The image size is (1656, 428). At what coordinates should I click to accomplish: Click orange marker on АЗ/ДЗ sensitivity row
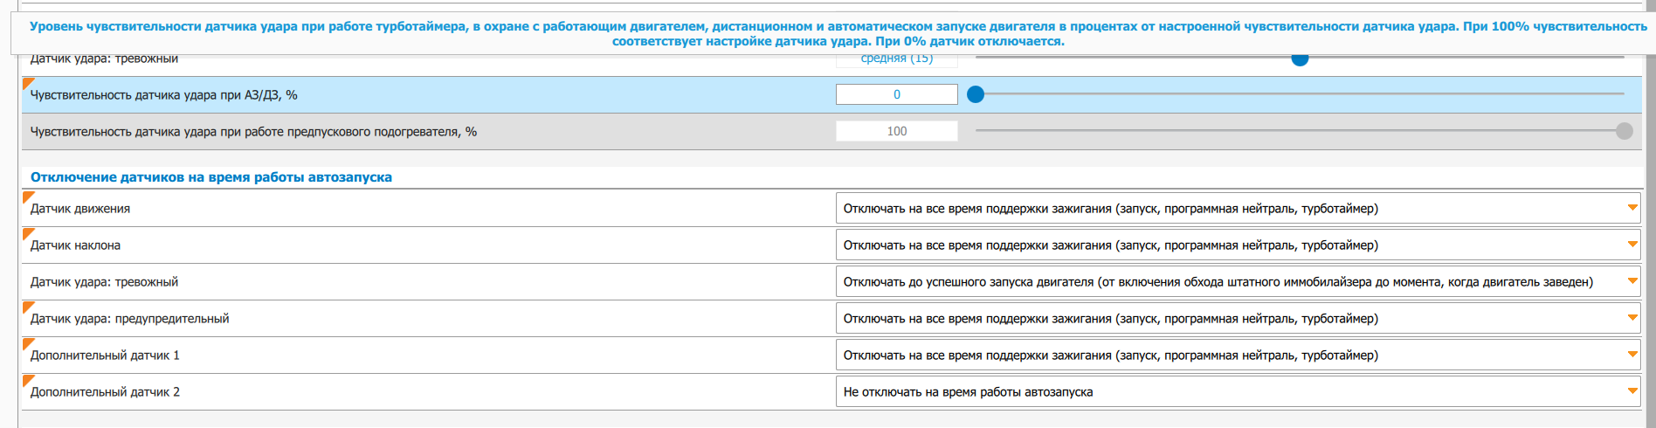(27, 82)
